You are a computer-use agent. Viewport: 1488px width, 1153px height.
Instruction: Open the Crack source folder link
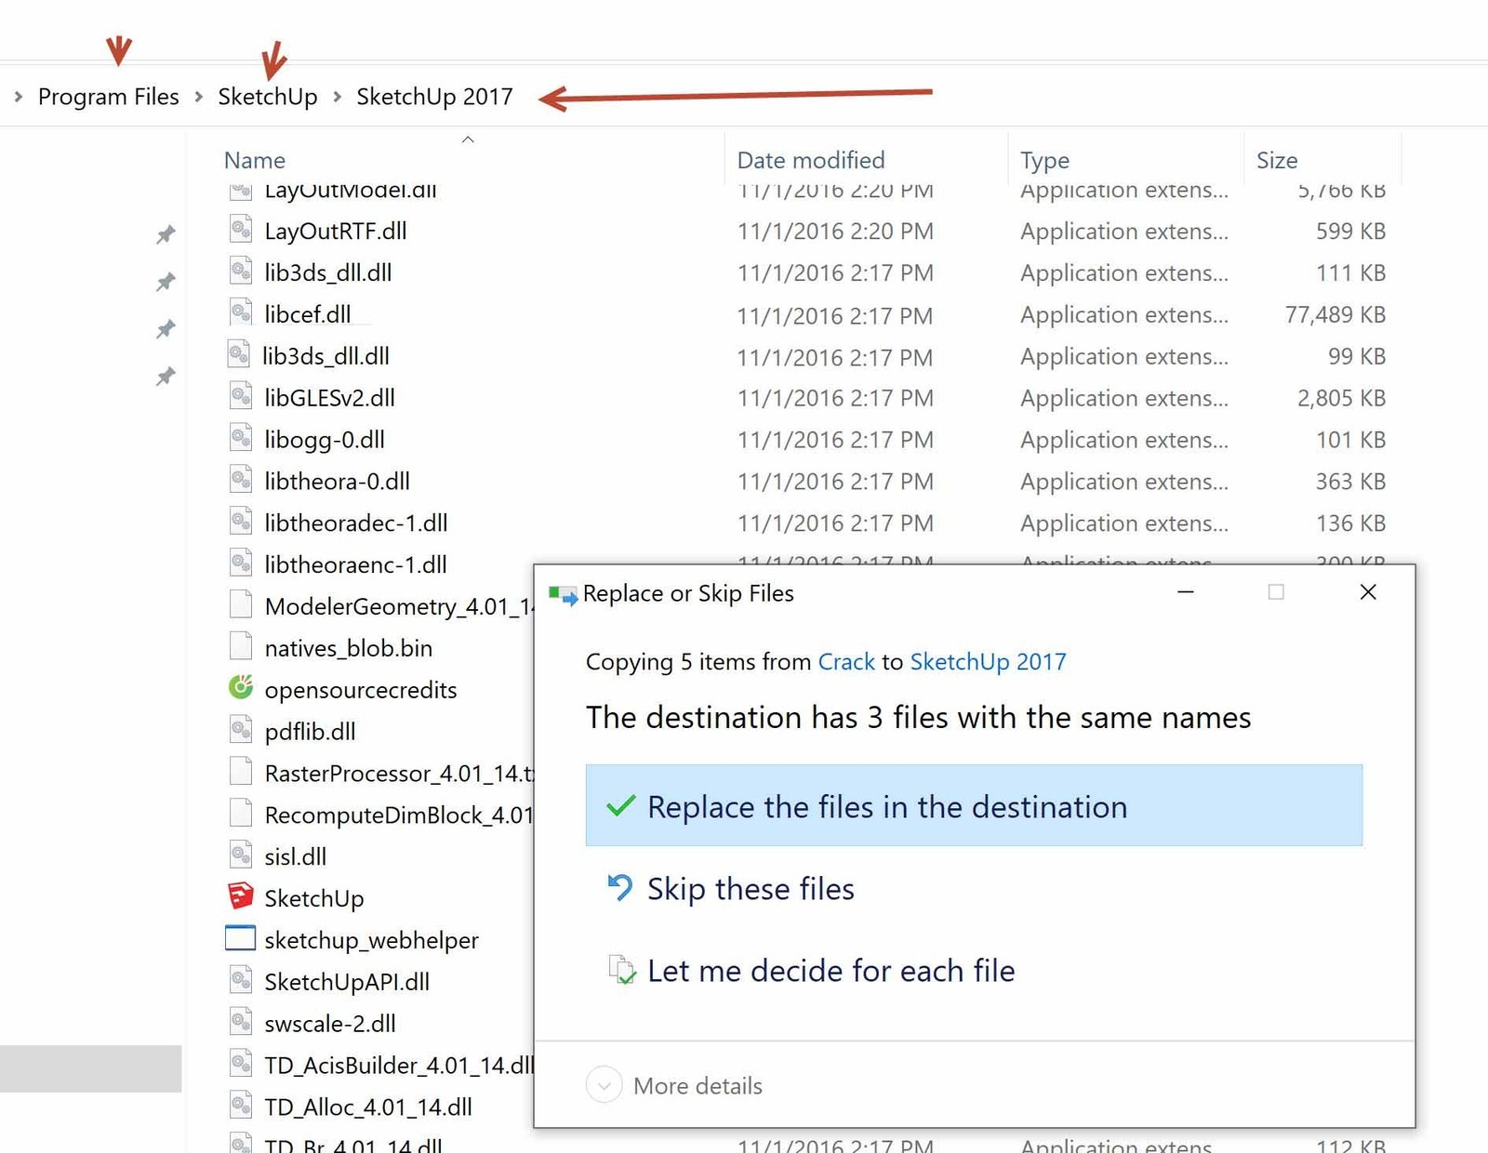click(x=846, y=662)
